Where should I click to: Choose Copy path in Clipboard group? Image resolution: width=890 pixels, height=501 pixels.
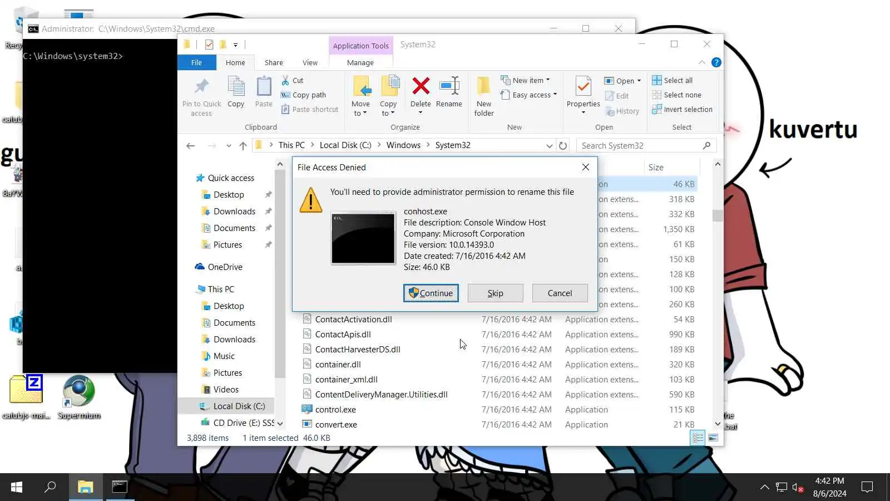pos(303,95)
